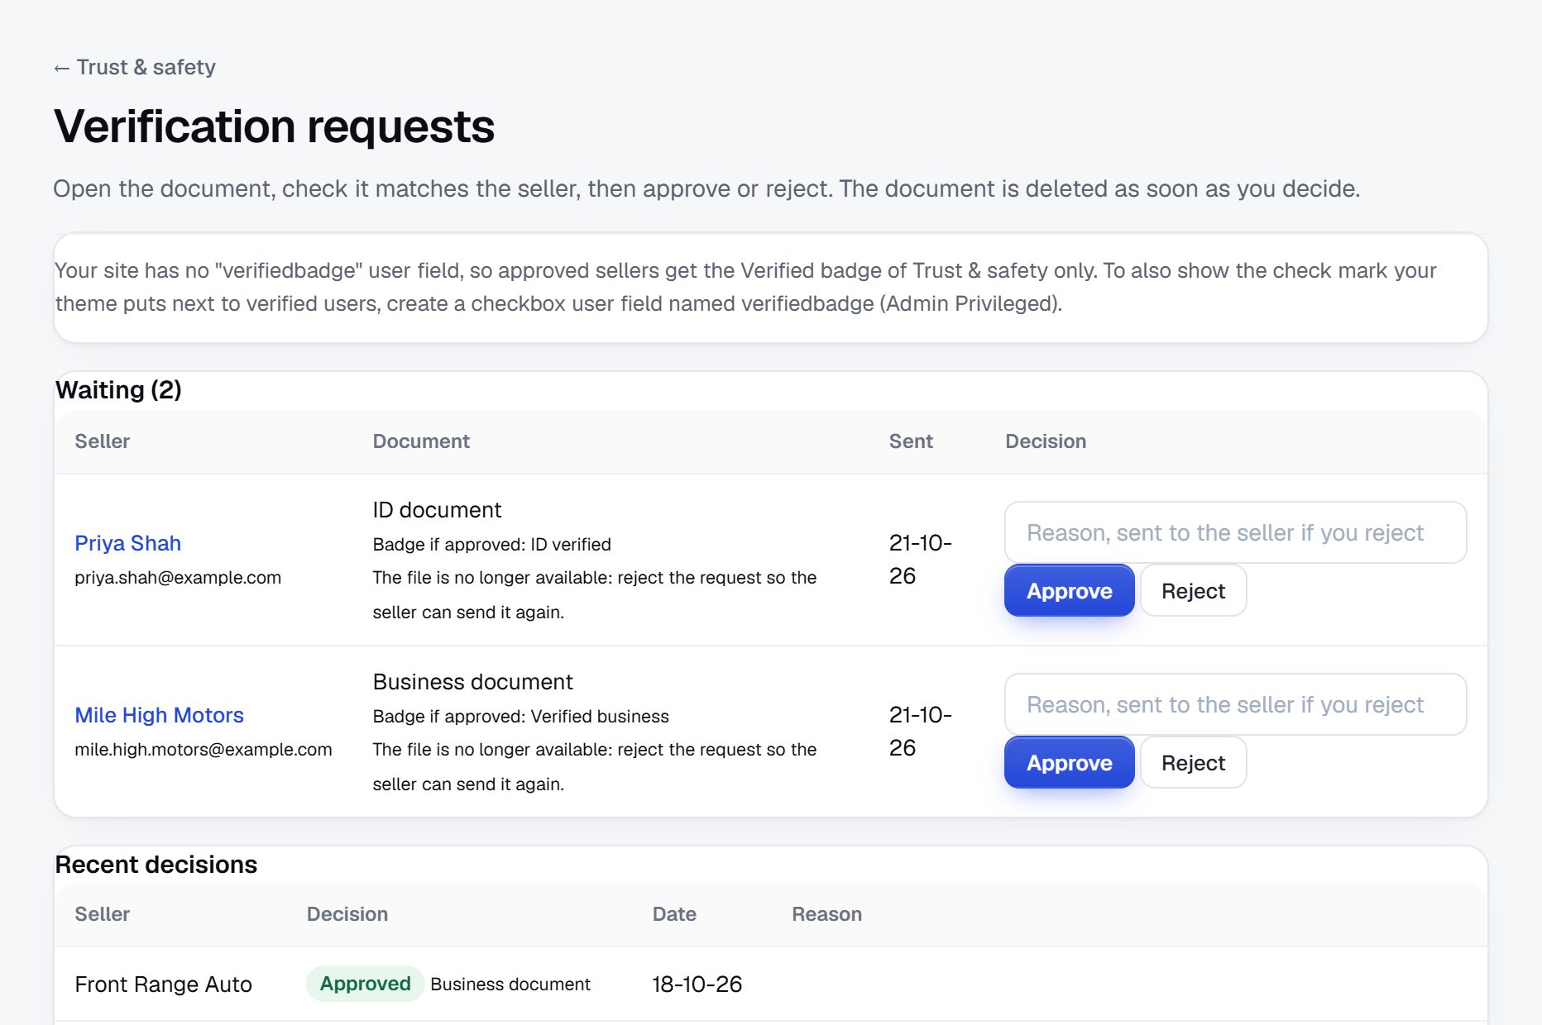Screen dimensions: 1542x1025
Task: Click the Reason column header in Recent decisions
Action: (826, 914)
